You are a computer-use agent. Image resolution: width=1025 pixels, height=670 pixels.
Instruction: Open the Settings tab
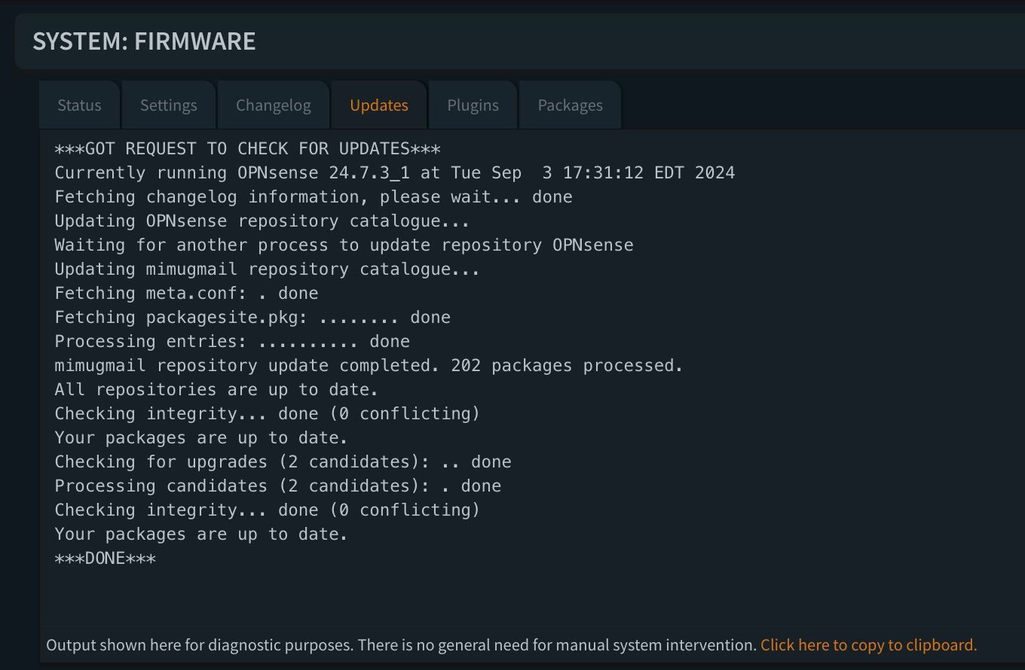[169, 105]
